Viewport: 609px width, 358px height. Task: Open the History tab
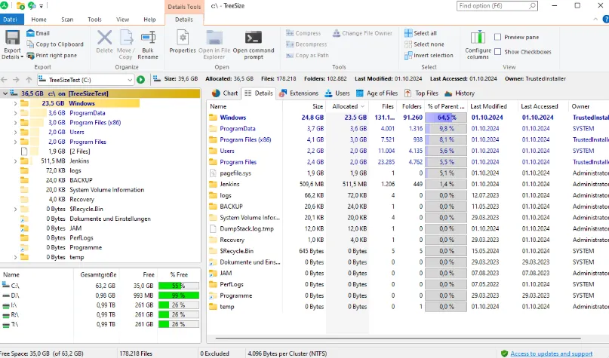[460, 93]
